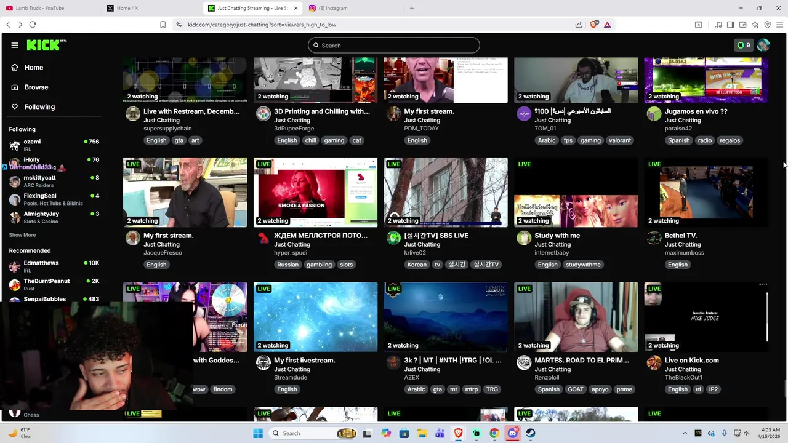Open My first livestream. title by Streamdude

coord(304,361)
